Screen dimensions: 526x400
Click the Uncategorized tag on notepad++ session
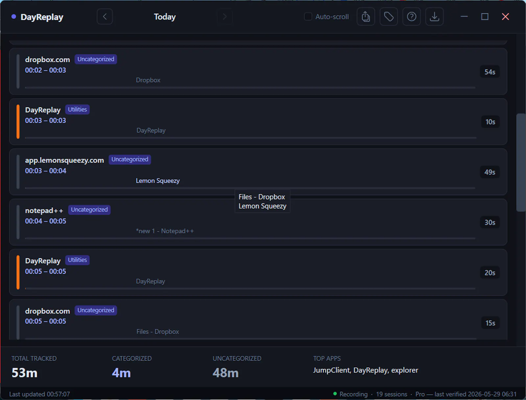pyautogui.click(x=89, y=210)
